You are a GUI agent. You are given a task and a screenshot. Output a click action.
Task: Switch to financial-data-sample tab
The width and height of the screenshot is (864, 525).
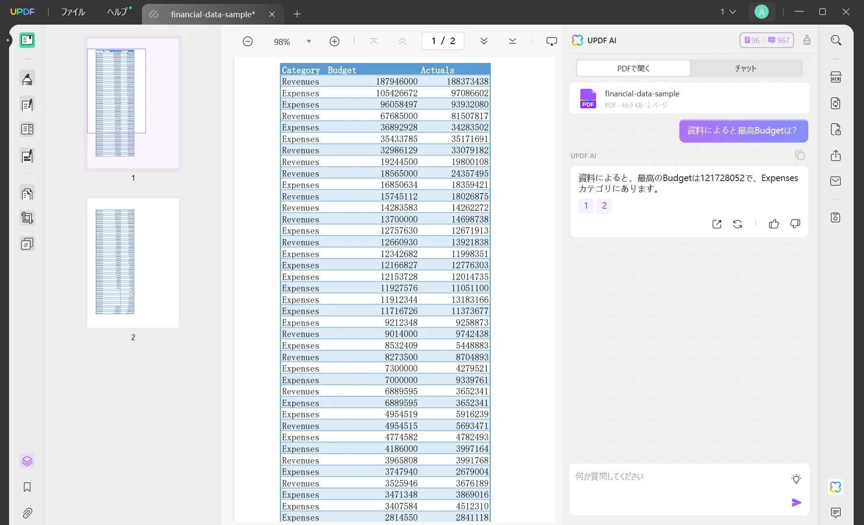(213, 14)
